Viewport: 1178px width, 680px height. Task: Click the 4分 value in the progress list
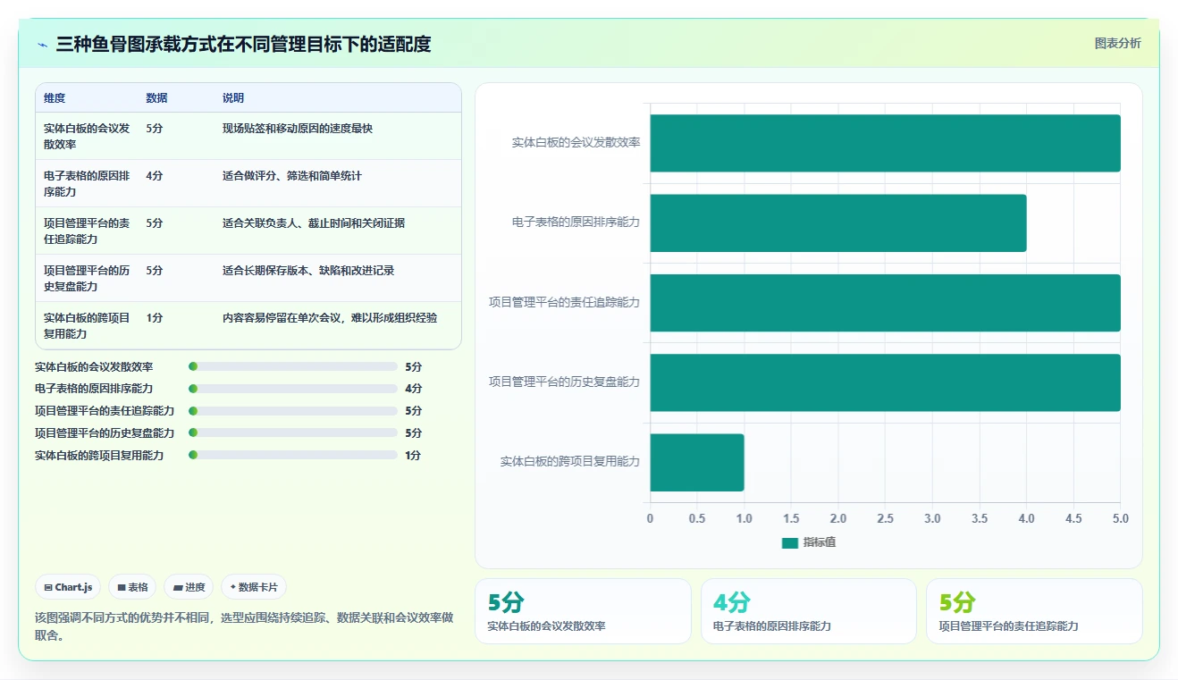pyautogui.click(x=413, y=389)
